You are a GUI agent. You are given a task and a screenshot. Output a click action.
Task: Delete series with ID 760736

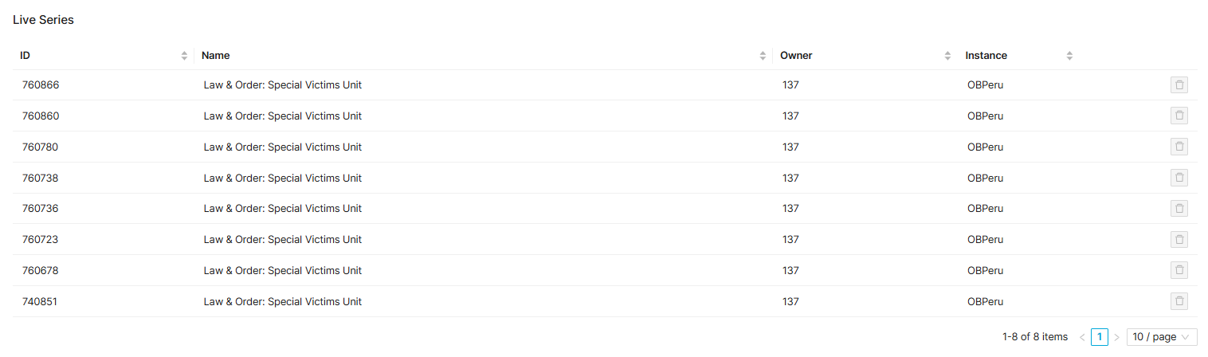coord(1179,209)
